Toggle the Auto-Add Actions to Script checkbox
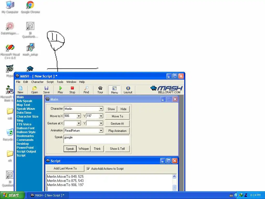The width and height of the screenshot is (265, 199). 88,168
